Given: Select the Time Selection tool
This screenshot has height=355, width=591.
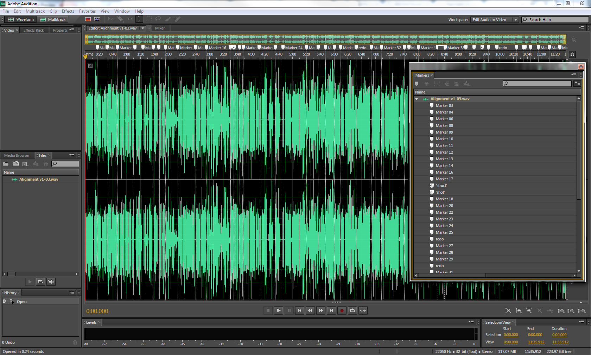Looking at the screenshot, I should tap(139, 19).
